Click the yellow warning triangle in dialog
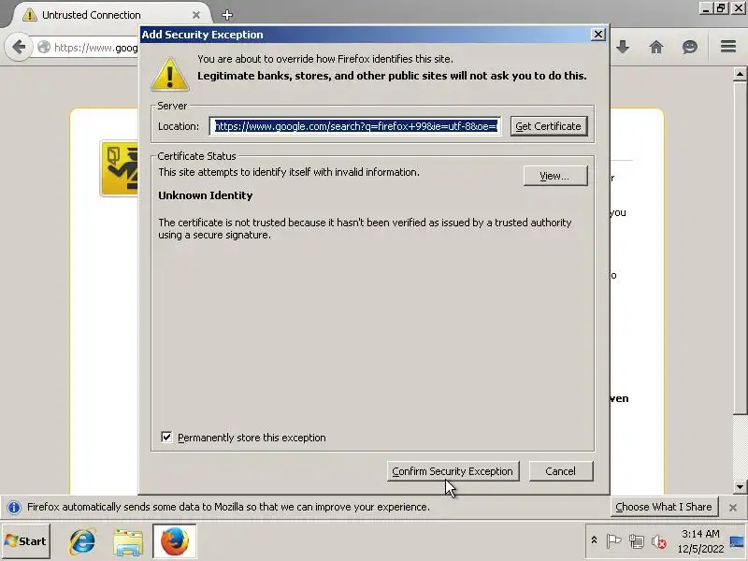Viewport: 748px width, 561px height. (170, 75)
